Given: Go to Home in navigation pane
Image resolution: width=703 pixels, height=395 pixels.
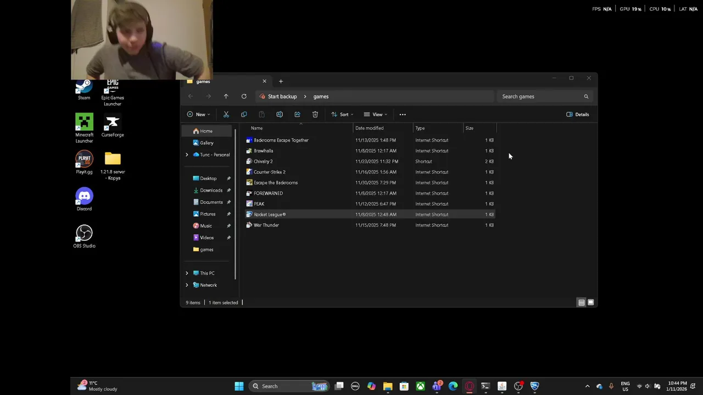Looking at the screenshot, I should (208, 131).
